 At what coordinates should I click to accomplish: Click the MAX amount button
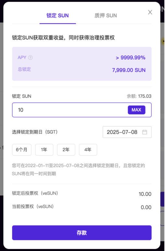pyautogui.click(x=136, y=110)
